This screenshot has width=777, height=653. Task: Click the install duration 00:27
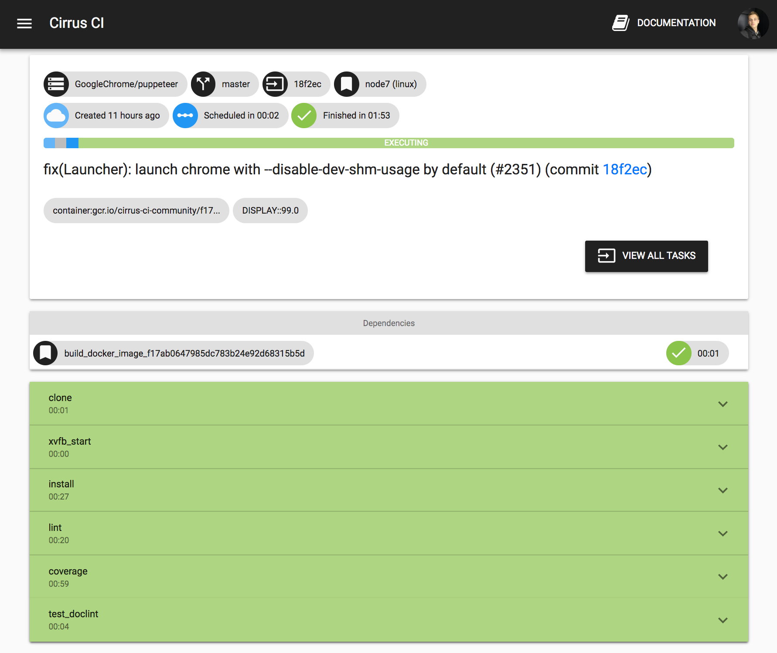[x=59, y=497]
